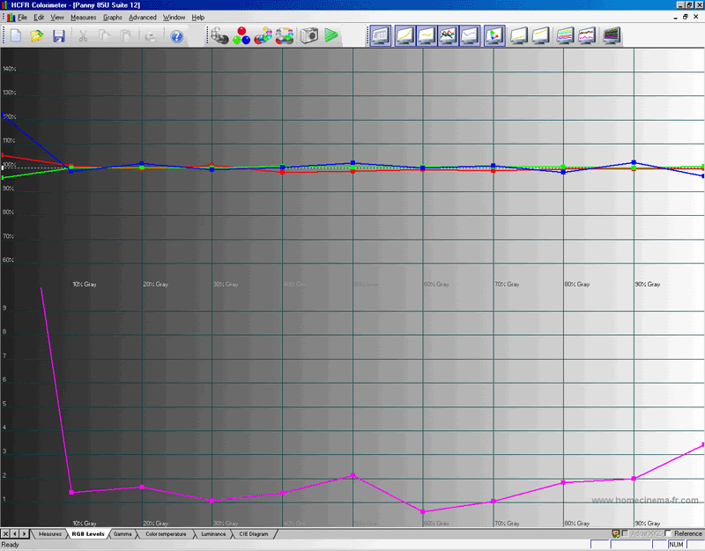Image resolution: width=705 pixels, height=551 pixels.
Task: Click the tab bar left arrow
Action: 15,534
